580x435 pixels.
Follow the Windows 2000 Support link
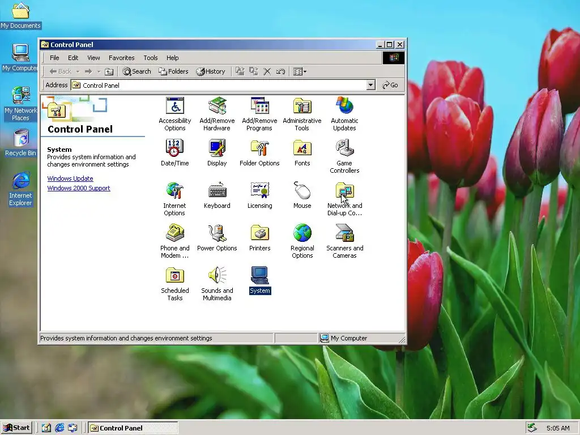point(79,188)
